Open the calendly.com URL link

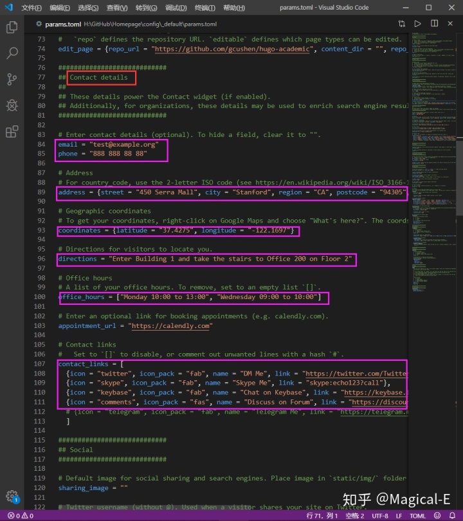(x=170, y=326)
